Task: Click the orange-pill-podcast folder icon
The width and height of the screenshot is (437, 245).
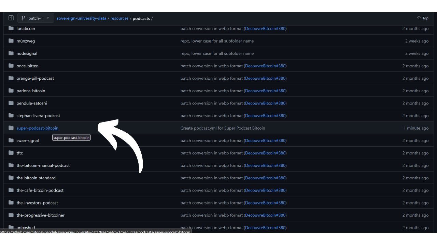Action: click(11, 78)
